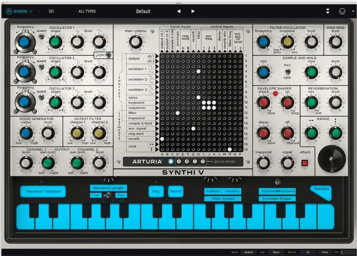Click the Panic button

[325, 252]
